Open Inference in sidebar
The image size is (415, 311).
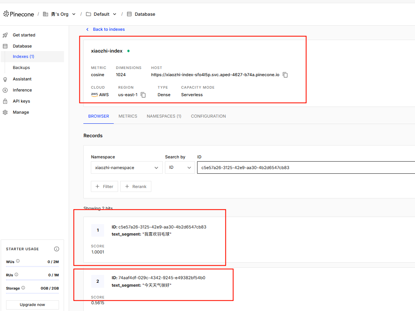click(22, 90)
